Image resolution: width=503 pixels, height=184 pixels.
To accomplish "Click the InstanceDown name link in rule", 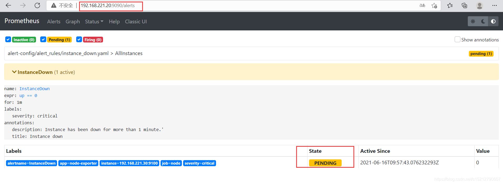I will click(x=34, y=89).
